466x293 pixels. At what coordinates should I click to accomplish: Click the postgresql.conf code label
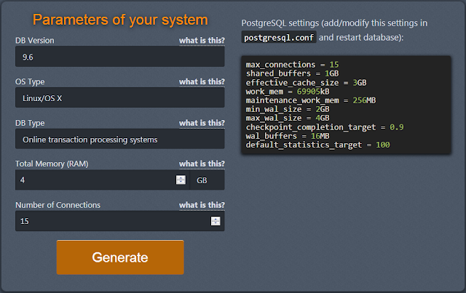pyautogui.click(x=278, y=37)
